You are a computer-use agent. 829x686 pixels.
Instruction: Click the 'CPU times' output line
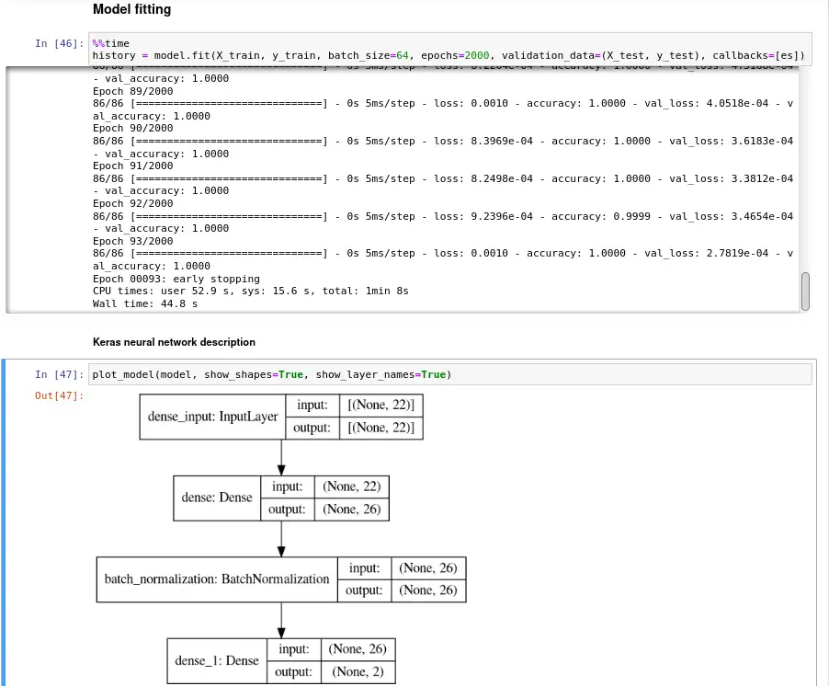251,291
